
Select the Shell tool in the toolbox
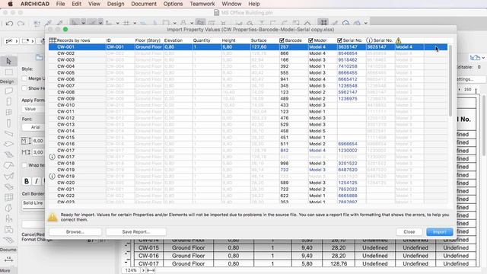click(8, 176)
